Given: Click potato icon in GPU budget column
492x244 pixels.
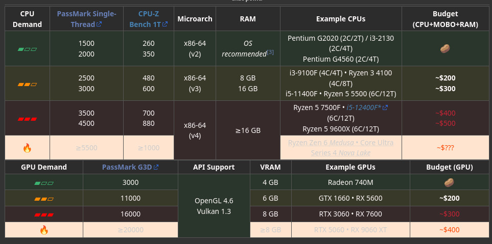Looking at the screenshot, I should pos(449,182).
